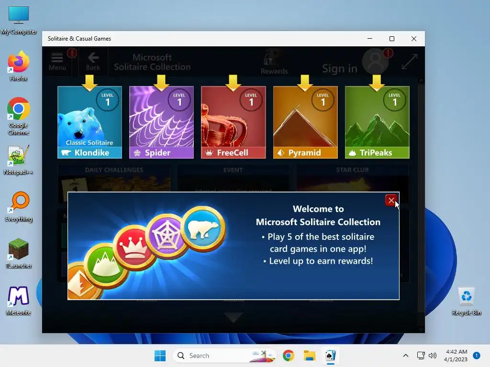Open the FreeCell game tile
The image size is (490, 367).
click(234, 122)
